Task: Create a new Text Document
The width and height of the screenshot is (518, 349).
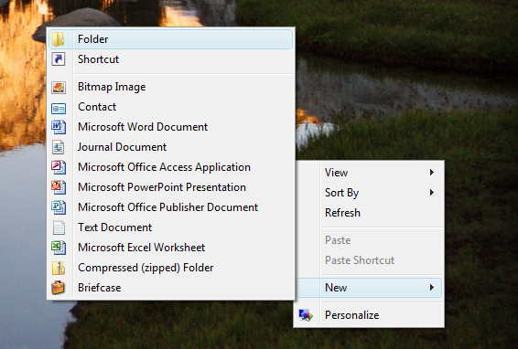Action: 170,227
